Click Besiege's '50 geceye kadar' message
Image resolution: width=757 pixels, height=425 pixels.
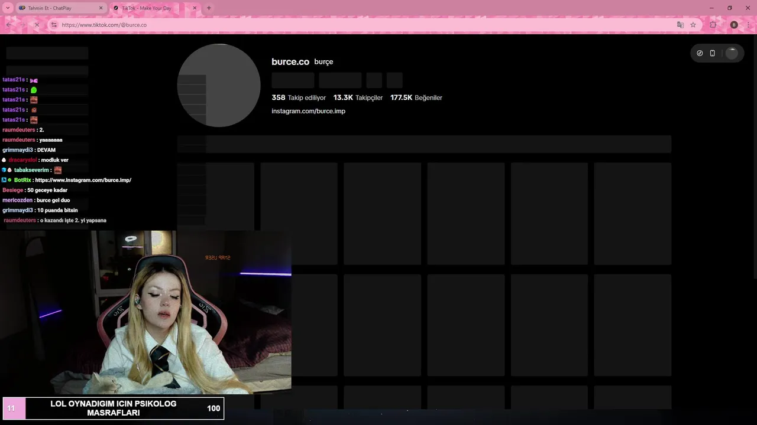pos(47,190)
